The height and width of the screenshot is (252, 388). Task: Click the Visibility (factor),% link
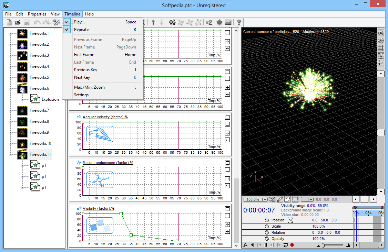pos(99,208)
